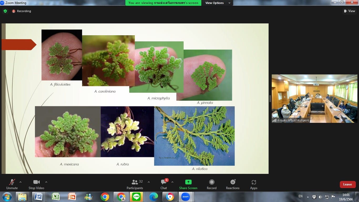Screen dimensions: 359x202
Task: Click the red Recording indicator
Action: [x=21, y=11]
